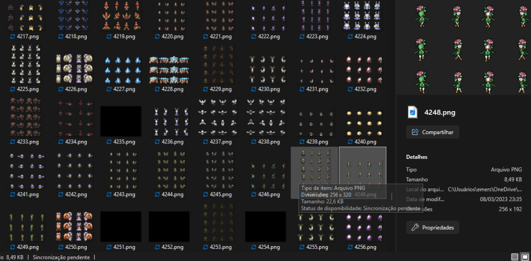Image resolution: width=531 pixels, height=261 pixels.
Task: Click the 'Arquivo PNG' type value
Action: 506,170
